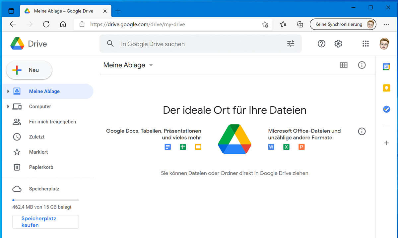Switch to grid layout view
Screen dimensions: 398x238
[344, 65]
